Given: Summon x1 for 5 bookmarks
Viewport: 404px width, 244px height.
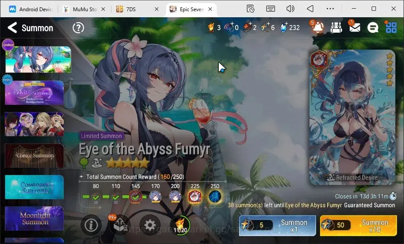Looking at the screenshot, I should click(x=278, y=226).
